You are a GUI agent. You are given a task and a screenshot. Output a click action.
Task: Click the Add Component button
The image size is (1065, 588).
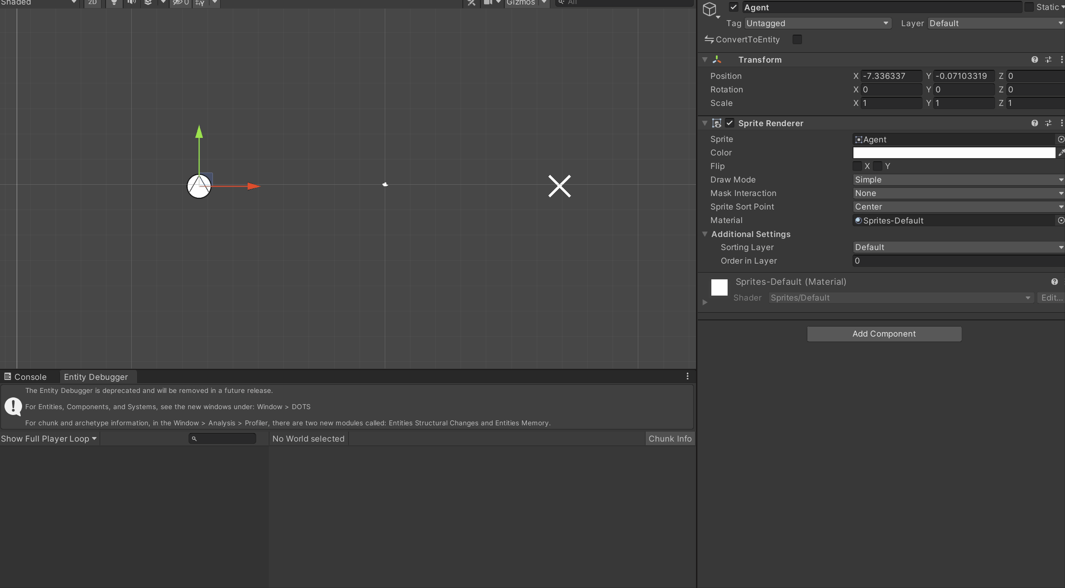tap(884, 334)
